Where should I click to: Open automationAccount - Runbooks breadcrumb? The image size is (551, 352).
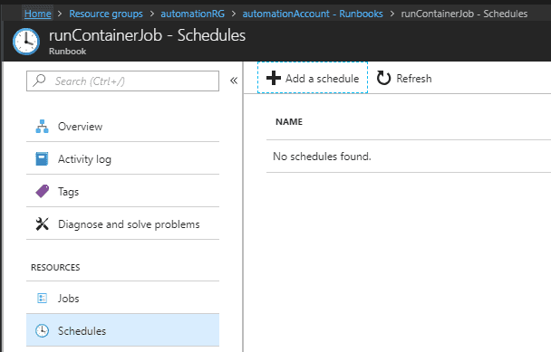click(313, 14)
